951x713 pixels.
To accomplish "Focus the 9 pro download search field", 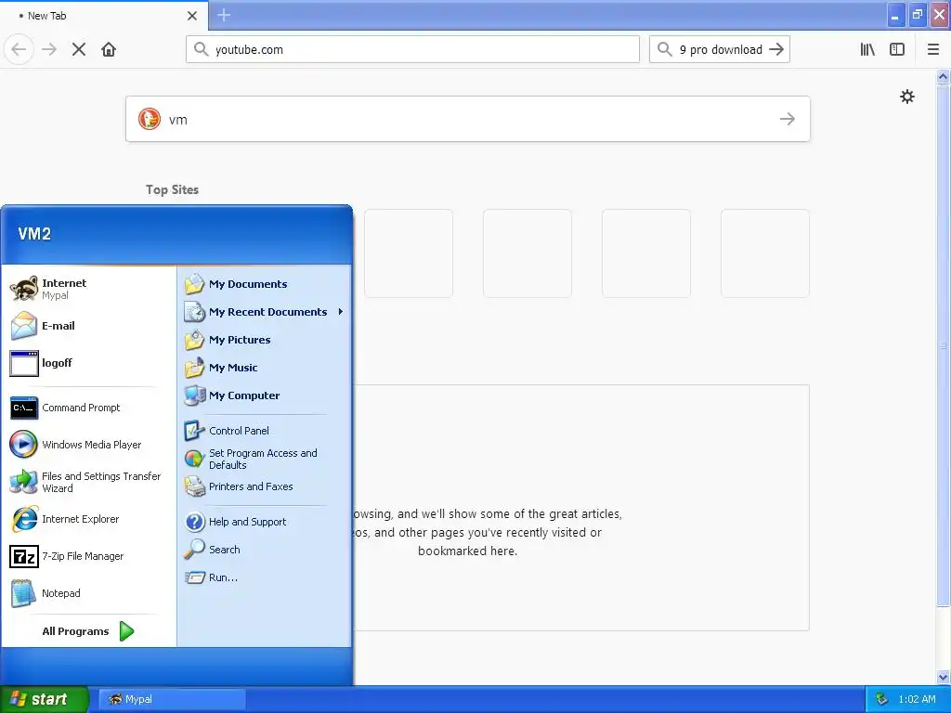I will click(720, 49).
